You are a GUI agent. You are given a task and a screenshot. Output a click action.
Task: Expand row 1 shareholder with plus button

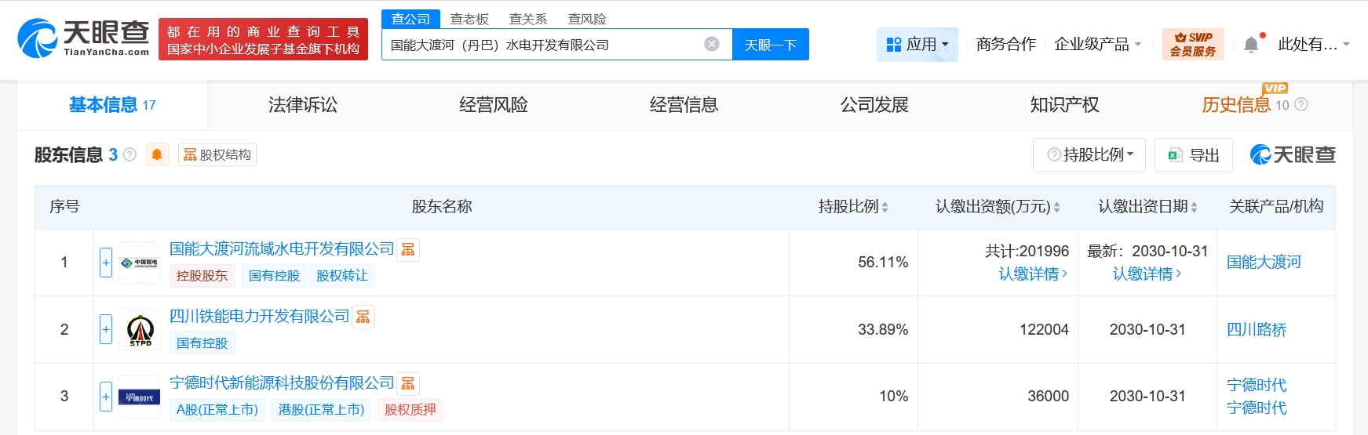pyautogui.click(x=106, y=263)
